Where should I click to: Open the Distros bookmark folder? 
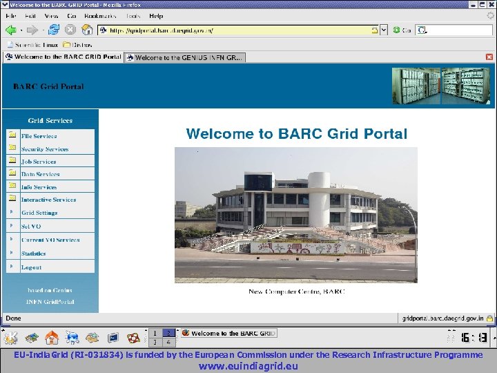pyautogui.click(x=77, y=45)
